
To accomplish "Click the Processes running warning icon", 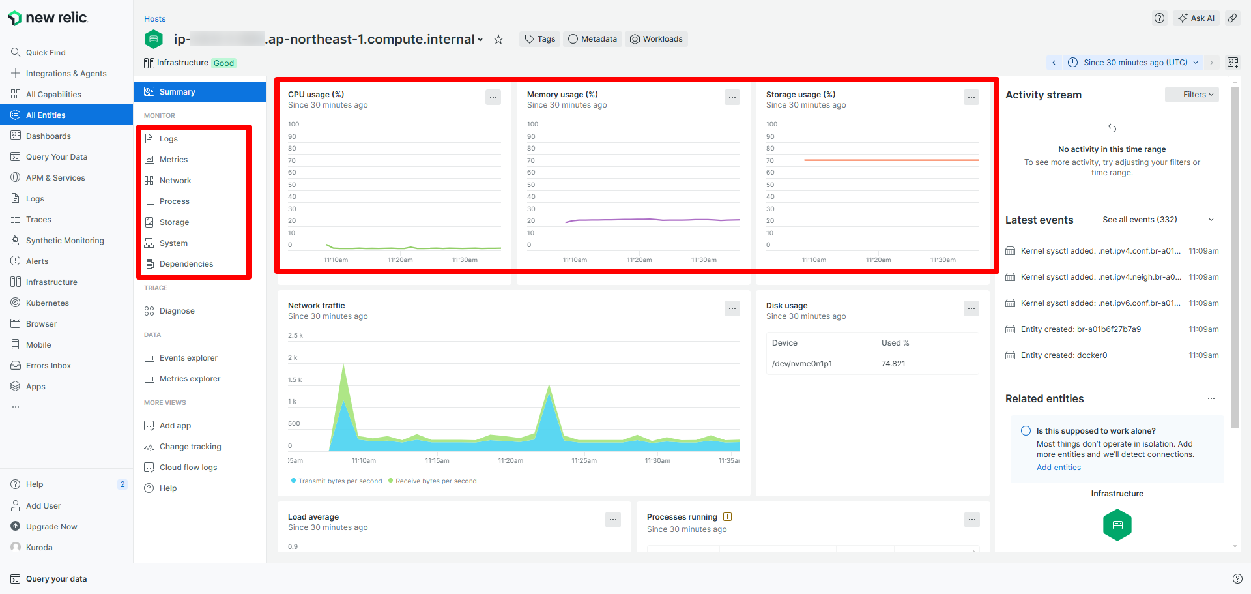I will (728, 517).
